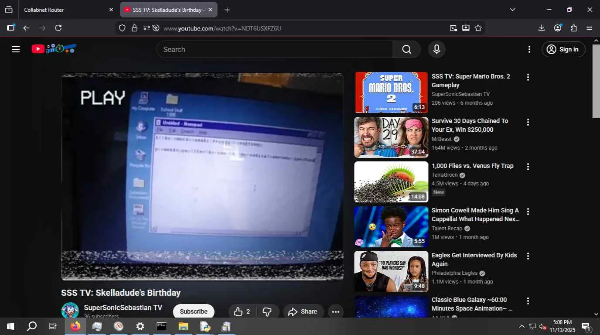Image resolution: width=600 pixels, height=335 pixels.
Task: Open the Windows notification center
Action: click(x=586, y=326)
